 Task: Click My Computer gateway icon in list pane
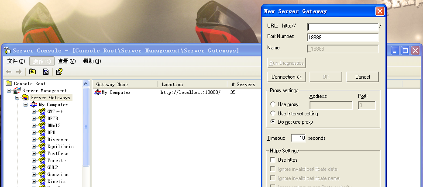point(98,92)
